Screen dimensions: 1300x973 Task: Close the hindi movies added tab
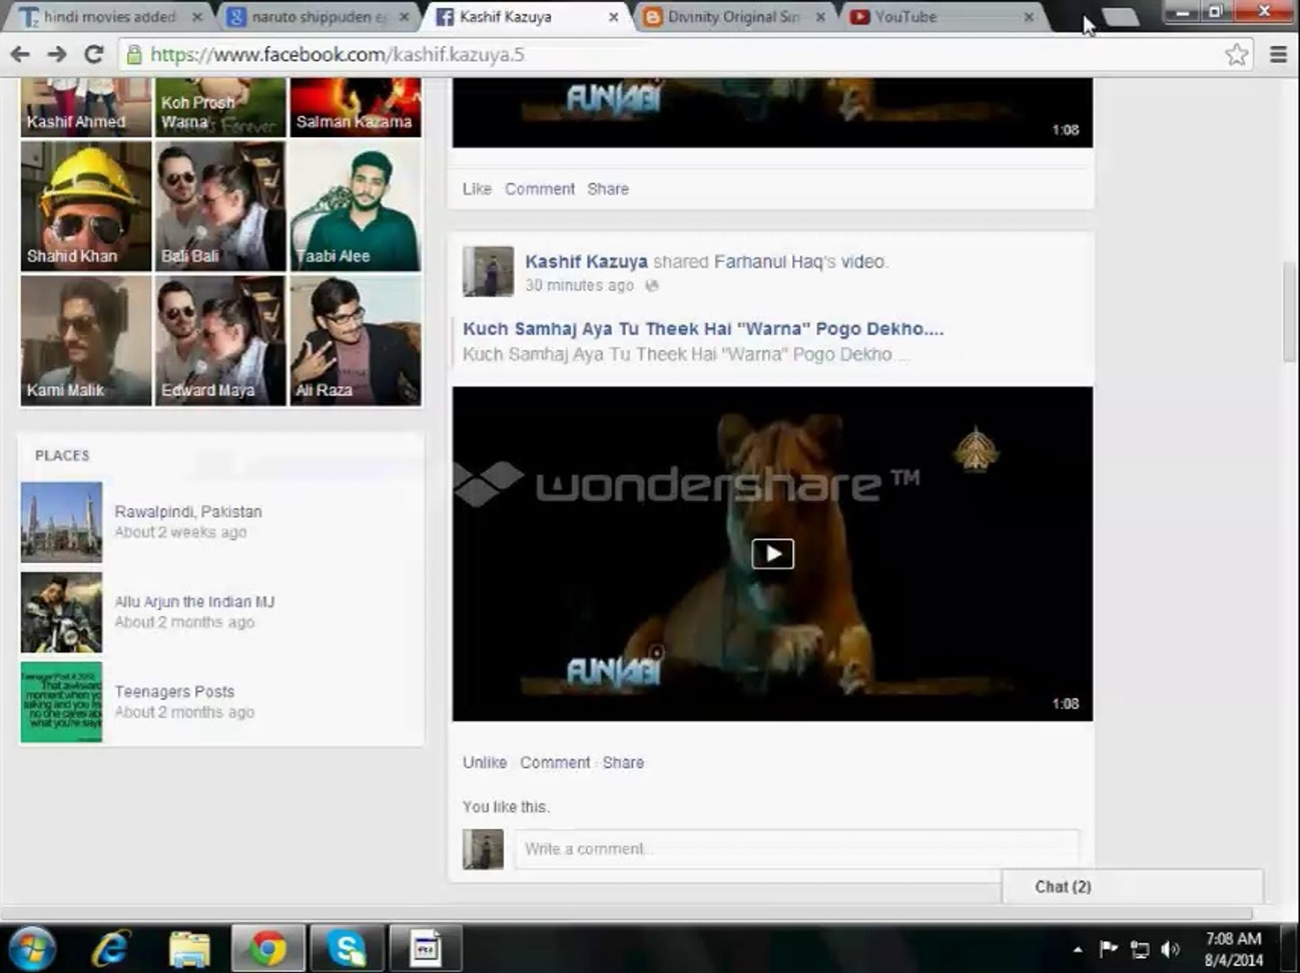pyautogui.click(x=197, y=17)
